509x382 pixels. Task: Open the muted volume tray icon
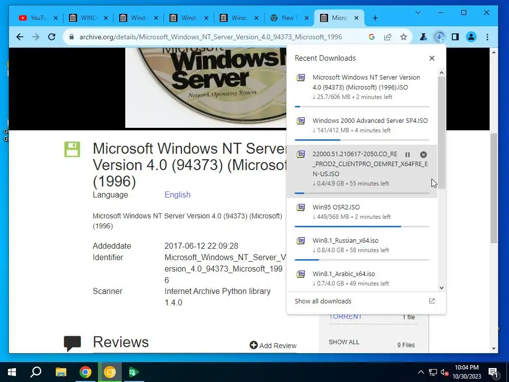(x=444, y=372)
